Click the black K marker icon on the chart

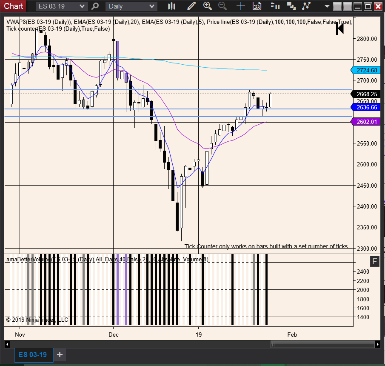coord(340,28)
